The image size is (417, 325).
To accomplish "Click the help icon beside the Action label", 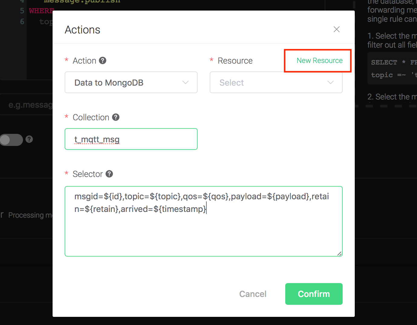I will click(103, 61).
